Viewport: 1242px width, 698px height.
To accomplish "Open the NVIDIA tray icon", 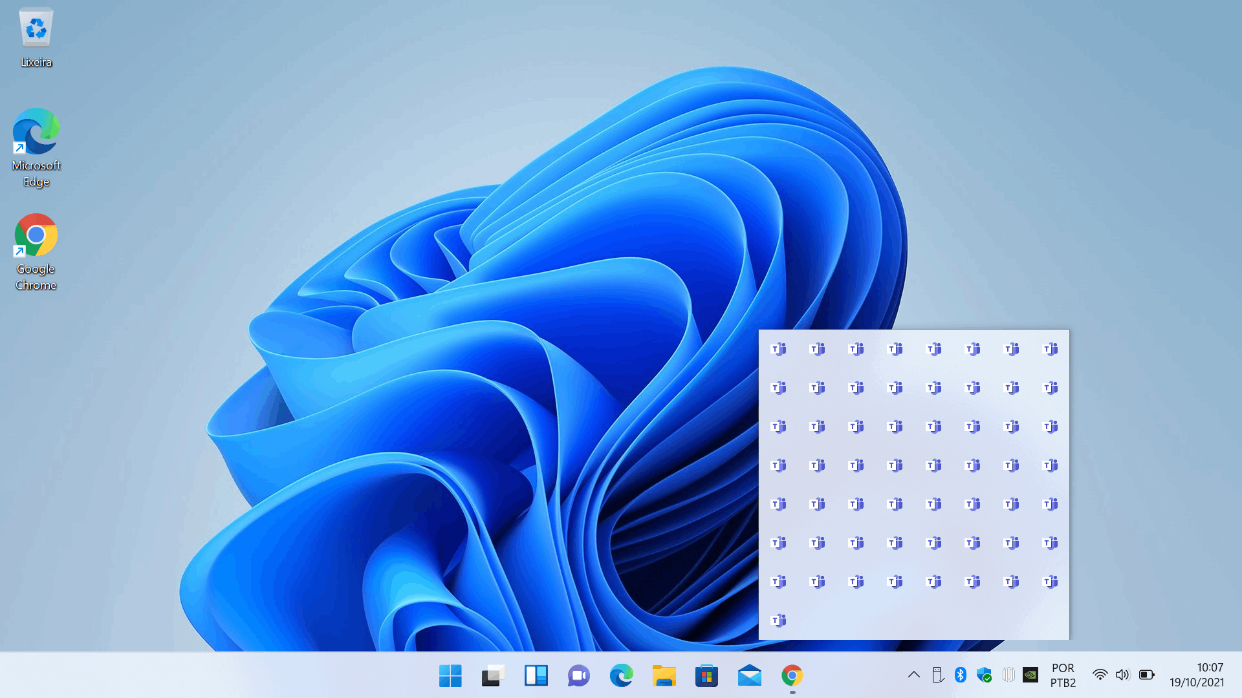I will 1030,675.
